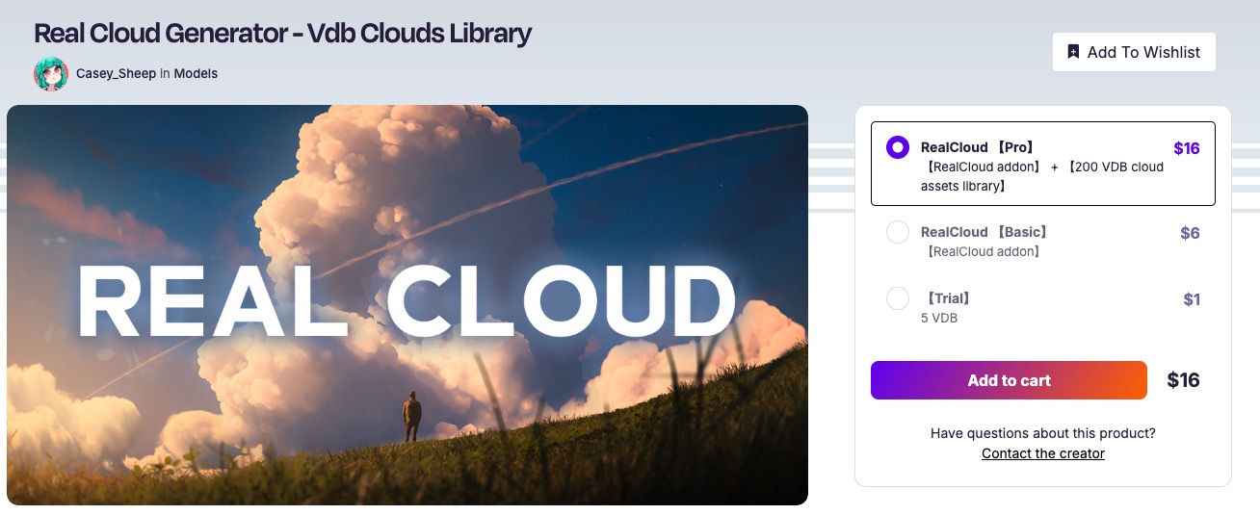The image size is (1260, 515).
Task: Click the RealCloud Basic addon description
Action: point(981,252)
